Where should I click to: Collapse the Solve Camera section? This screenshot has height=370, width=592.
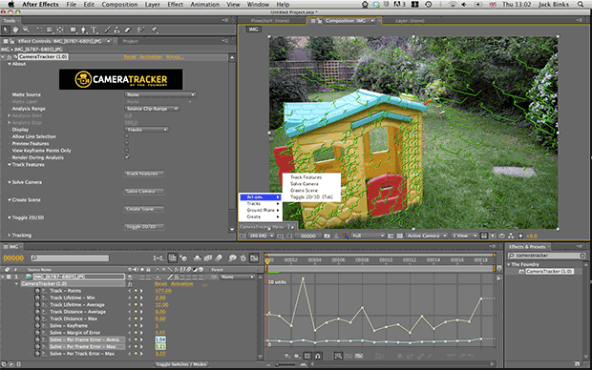tap(10, 182)
